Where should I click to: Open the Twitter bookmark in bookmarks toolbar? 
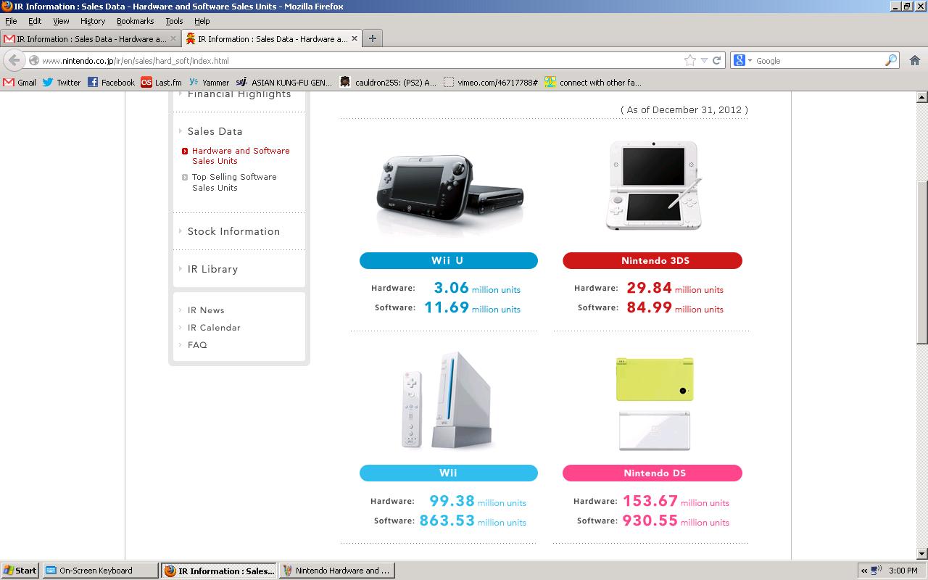[x=62, y=83]
